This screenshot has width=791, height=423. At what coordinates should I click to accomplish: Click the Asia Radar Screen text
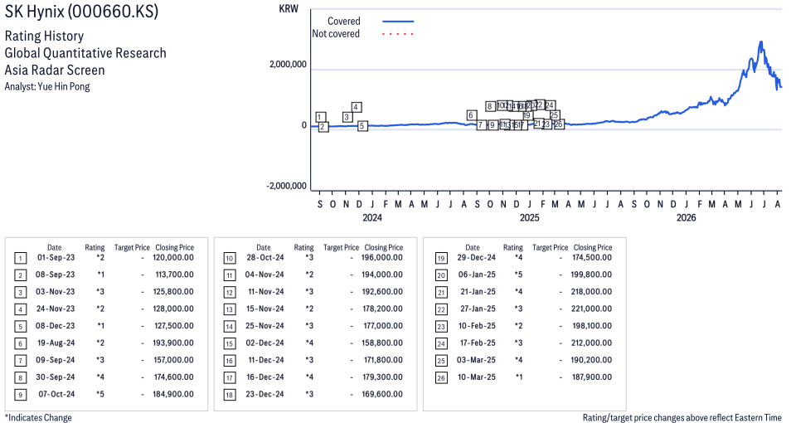55,70
